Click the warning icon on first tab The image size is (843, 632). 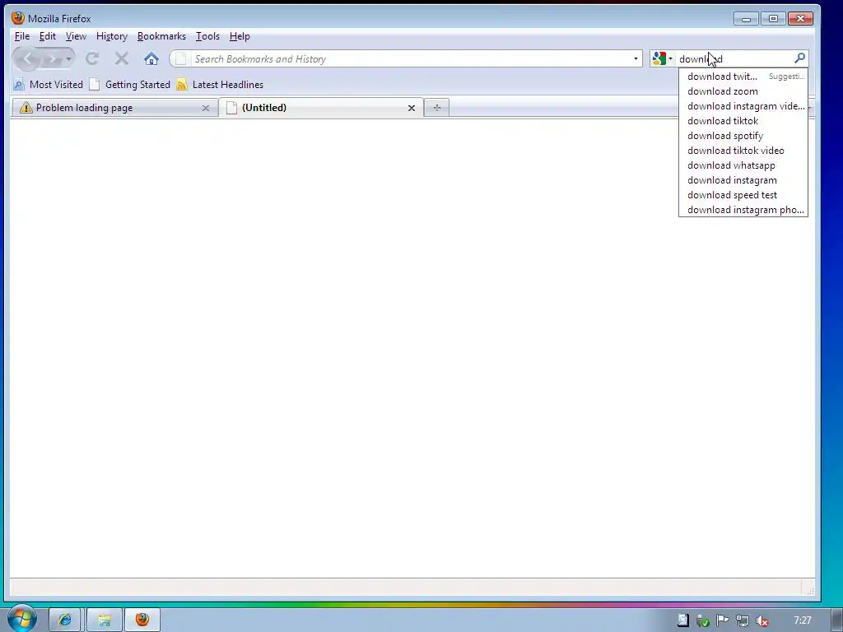pyautogui.click(x=26, y=108)
